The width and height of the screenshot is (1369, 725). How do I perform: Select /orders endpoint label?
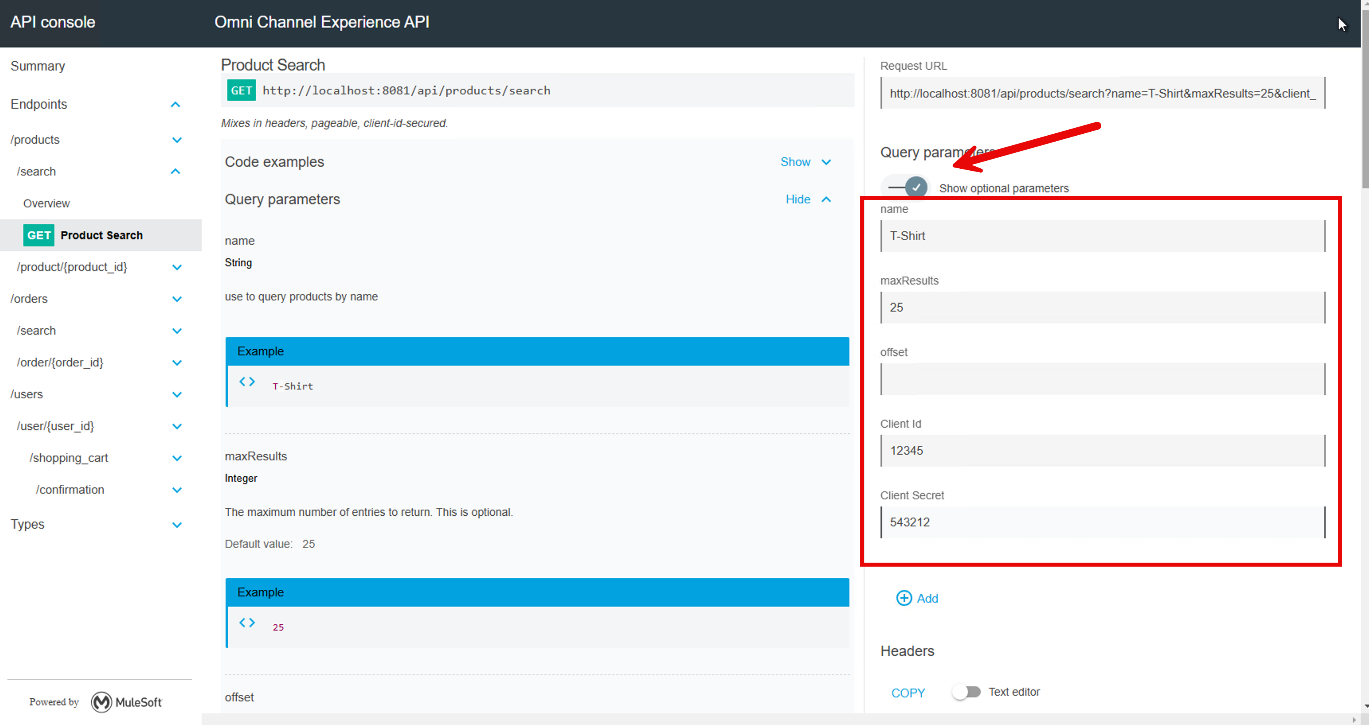point(29,299)
